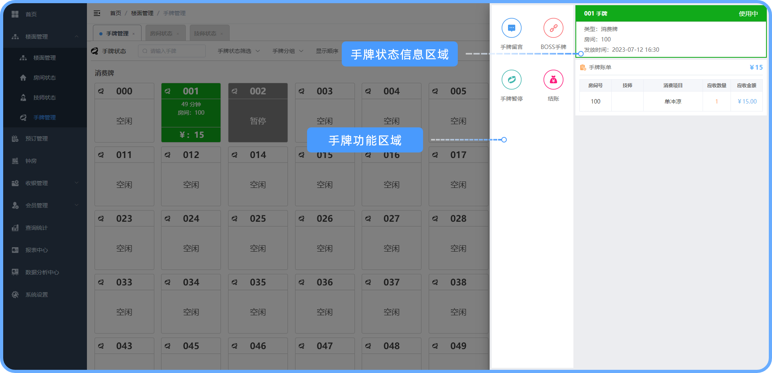Open 钟房 in the sidebar
The image size is (772, 373).
(x=45, y=161)
